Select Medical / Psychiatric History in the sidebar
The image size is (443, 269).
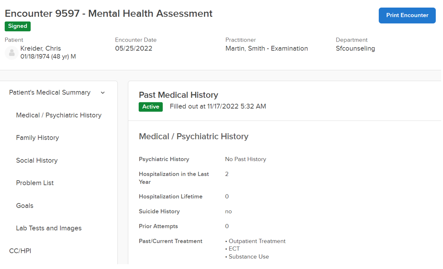(x=59, y=115)
